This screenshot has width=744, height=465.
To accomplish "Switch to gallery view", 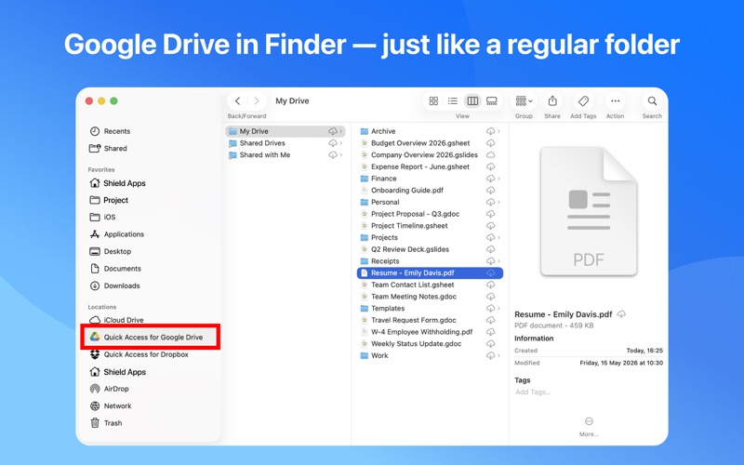I will click(492, 100).
